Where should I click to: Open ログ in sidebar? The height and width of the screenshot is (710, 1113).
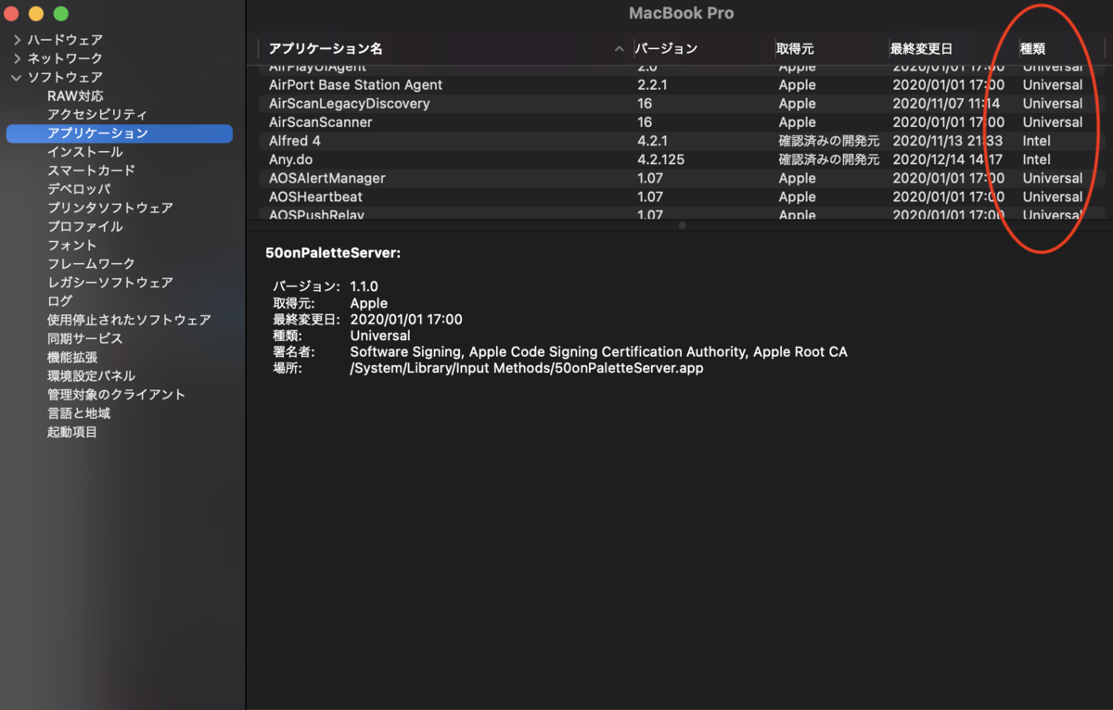(x=59, y=301)
